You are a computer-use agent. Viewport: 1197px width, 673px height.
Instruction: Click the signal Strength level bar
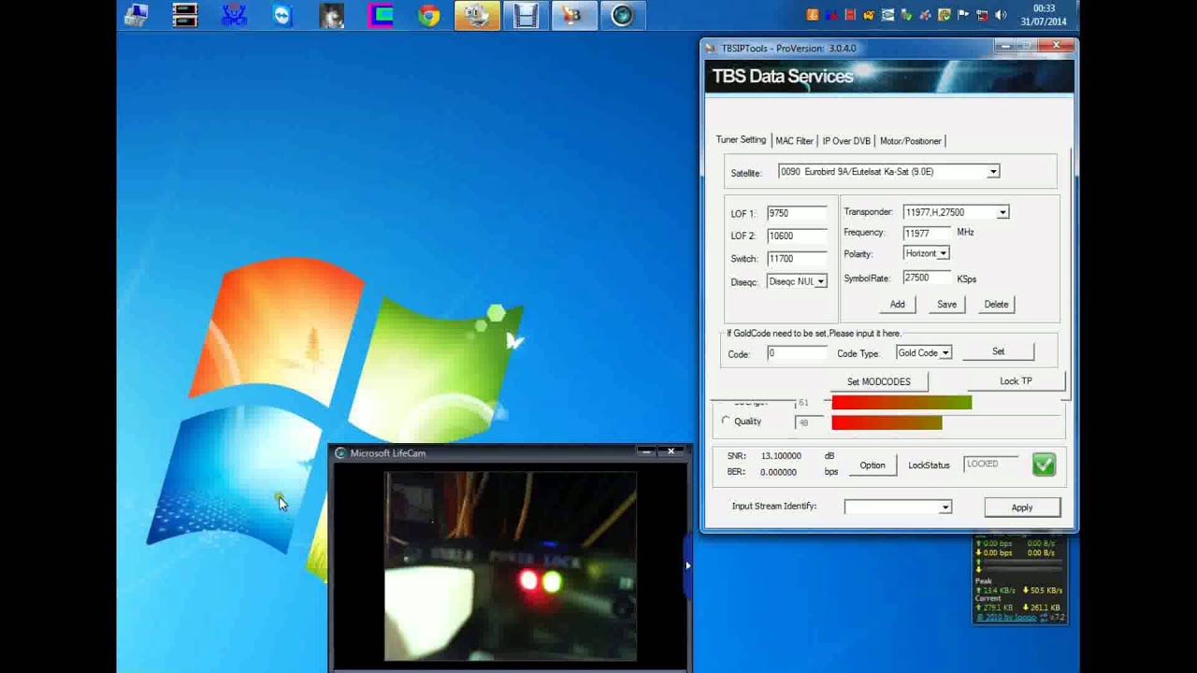pyautogui.click(x=901, y=402)
